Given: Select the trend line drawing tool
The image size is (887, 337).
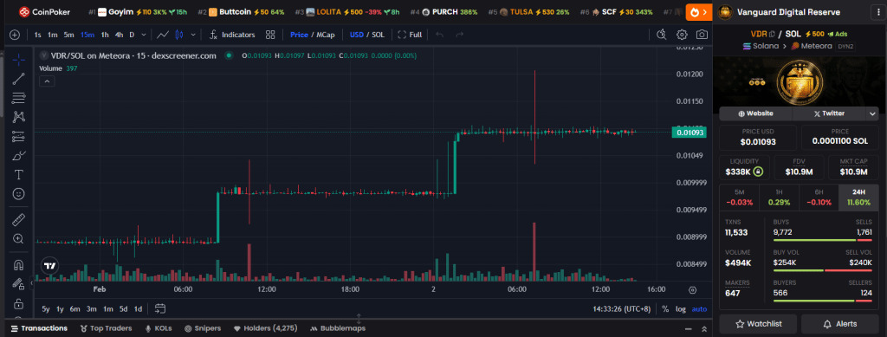Looking at the screenshot, I should [19, 79].
